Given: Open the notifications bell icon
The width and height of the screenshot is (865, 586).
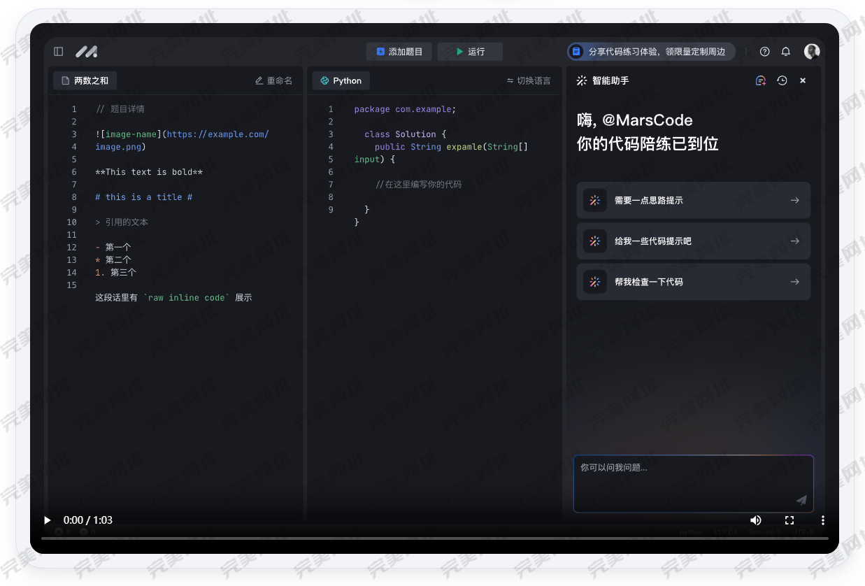Looking at the screenshot, I should (x=785, y=52).
